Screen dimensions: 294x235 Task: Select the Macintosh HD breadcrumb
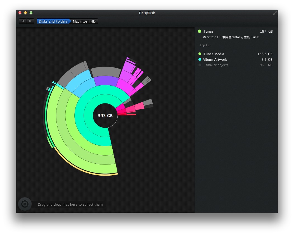pos(84,21)
